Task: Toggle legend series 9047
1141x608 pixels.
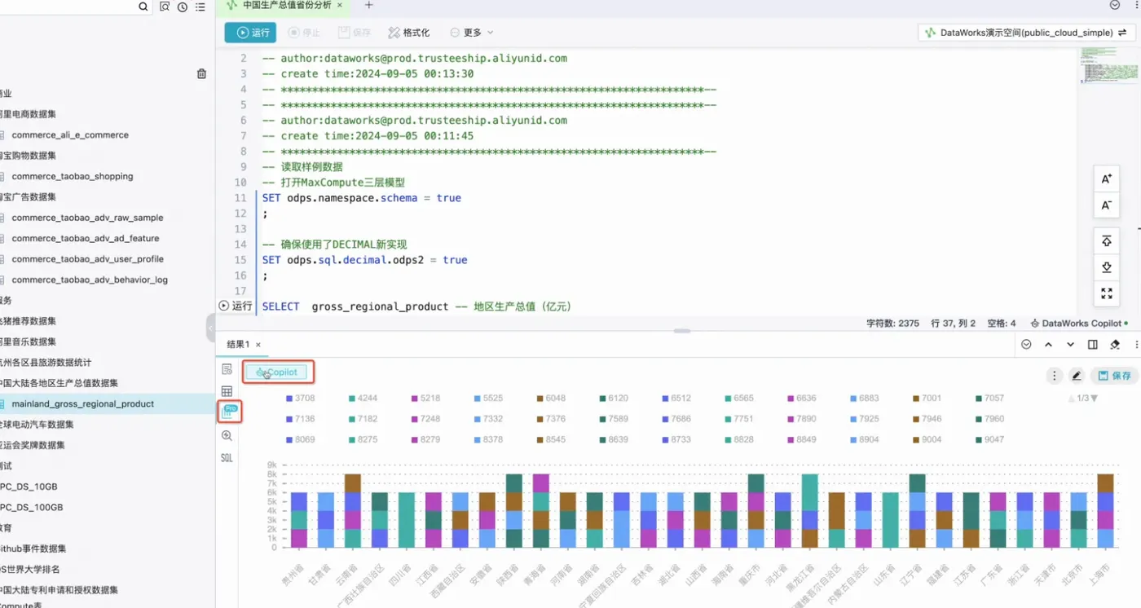Action: pyautogui.click(x=989, y=439)
